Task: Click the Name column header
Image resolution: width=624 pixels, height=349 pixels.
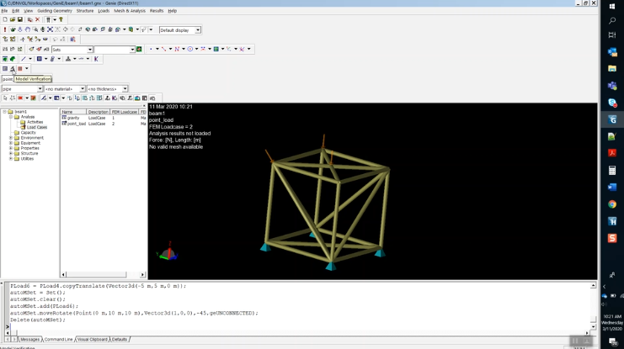Action: (x=73, y=112)
